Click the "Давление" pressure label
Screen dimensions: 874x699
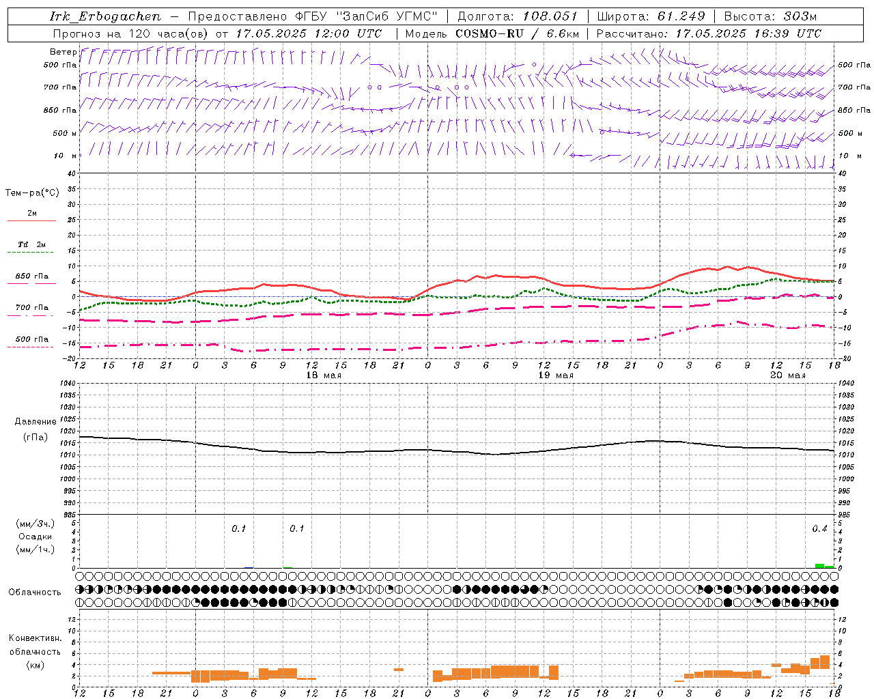pos(35,422)
